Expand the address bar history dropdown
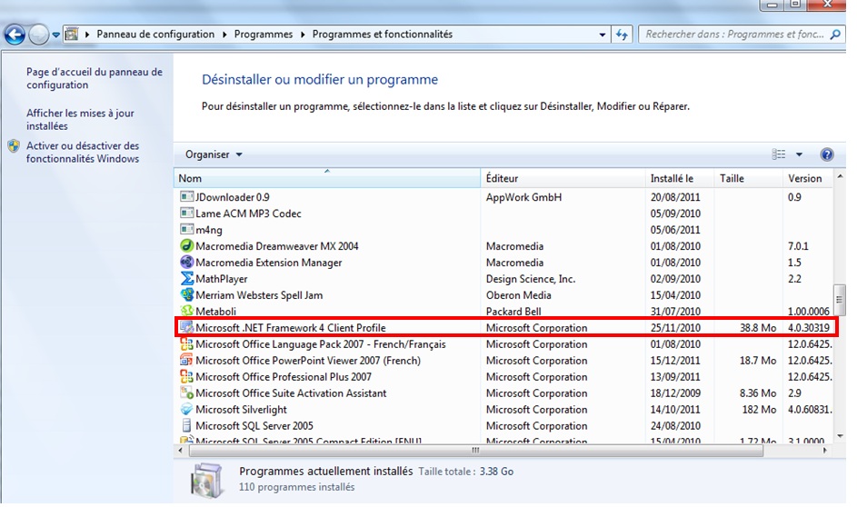 [x=603, y=35]
